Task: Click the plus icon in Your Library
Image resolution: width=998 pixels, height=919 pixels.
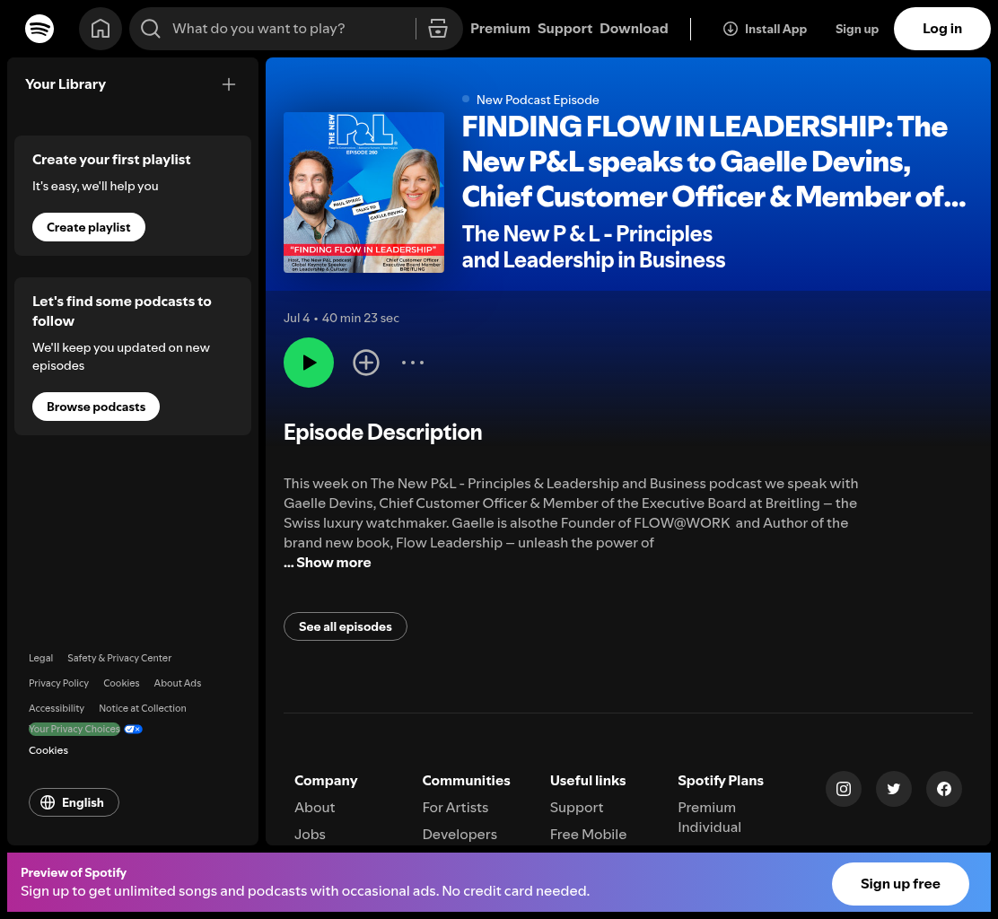Action: click(229, 84)
